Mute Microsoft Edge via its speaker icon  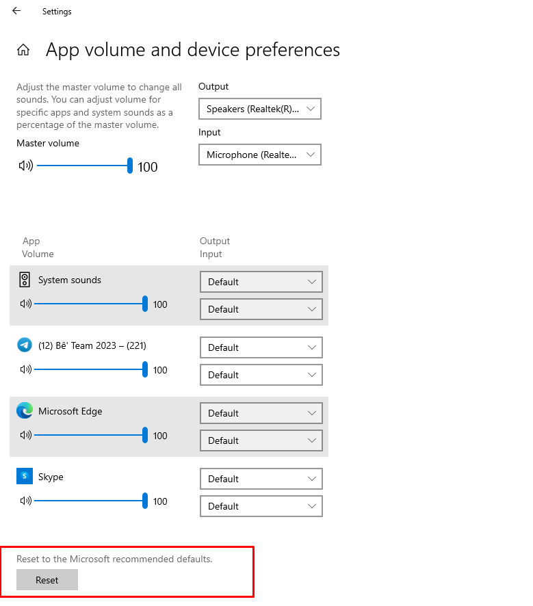point(26,435)
